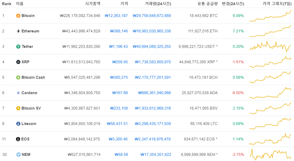Screen dimensions: 294x161
Task: Click the Litecoin blue logo icon
Action: (x=18, y=124)
